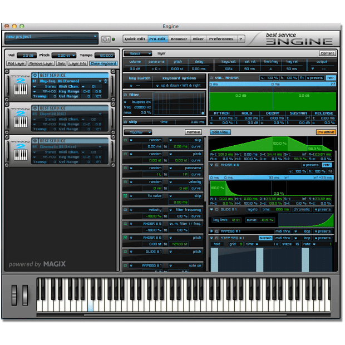The image size is (345, 345).
Task: Click the power icon on Chord layer
Action: point(35,107)
